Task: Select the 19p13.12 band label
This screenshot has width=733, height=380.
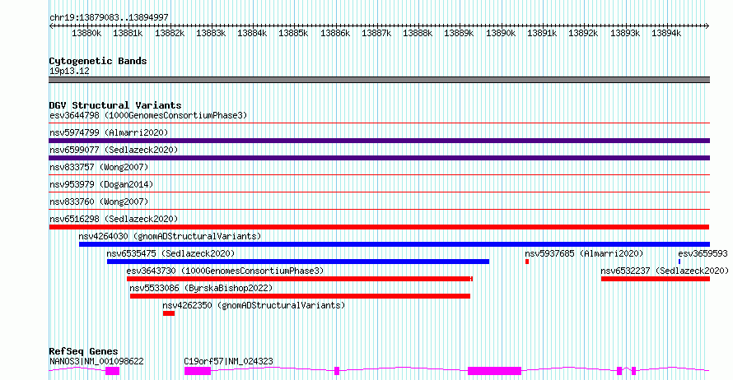Action: tap(69, 71)
